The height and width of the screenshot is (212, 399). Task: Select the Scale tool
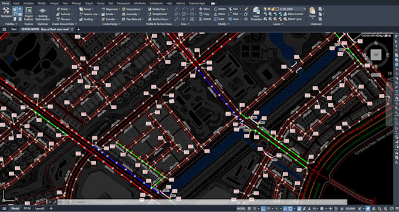[219, 19]
